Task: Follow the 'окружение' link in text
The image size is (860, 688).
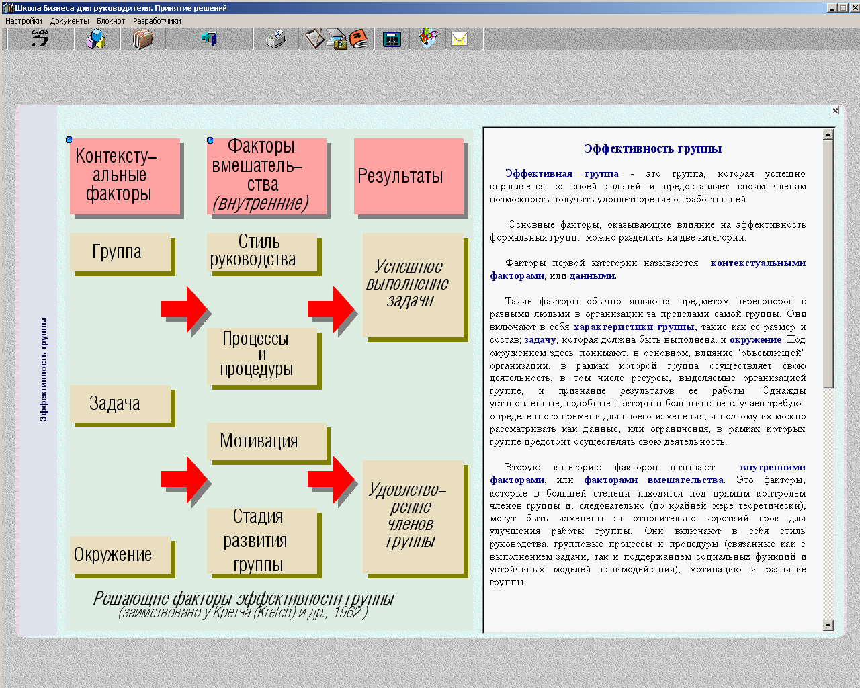Action: click(x=756, y=339)
